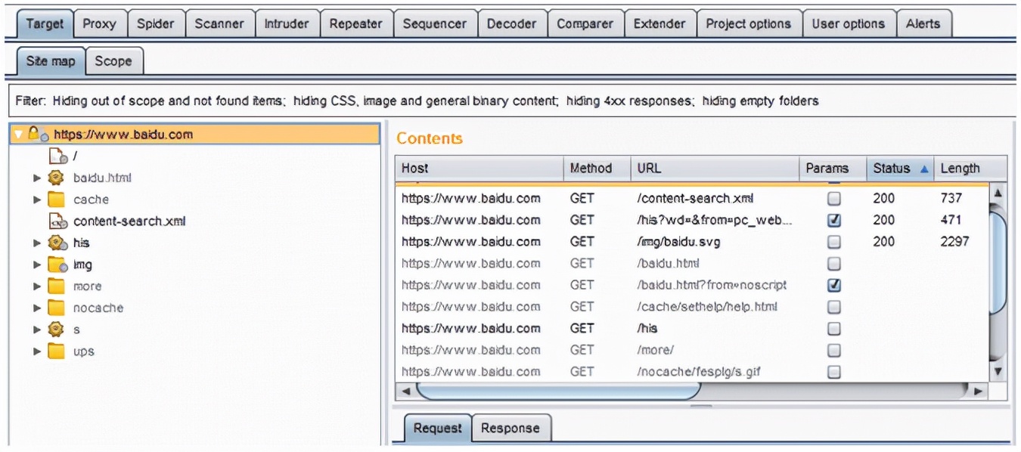Toggle Params checkbox for /img/baidu.svg row

(833, 242)
